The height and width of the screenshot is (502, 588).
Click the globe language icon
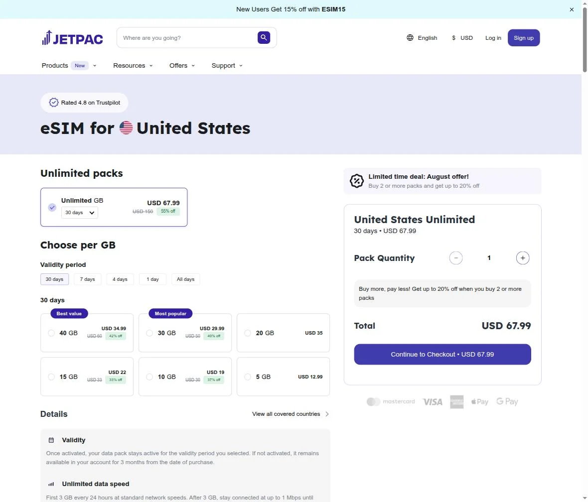(410, 38)
